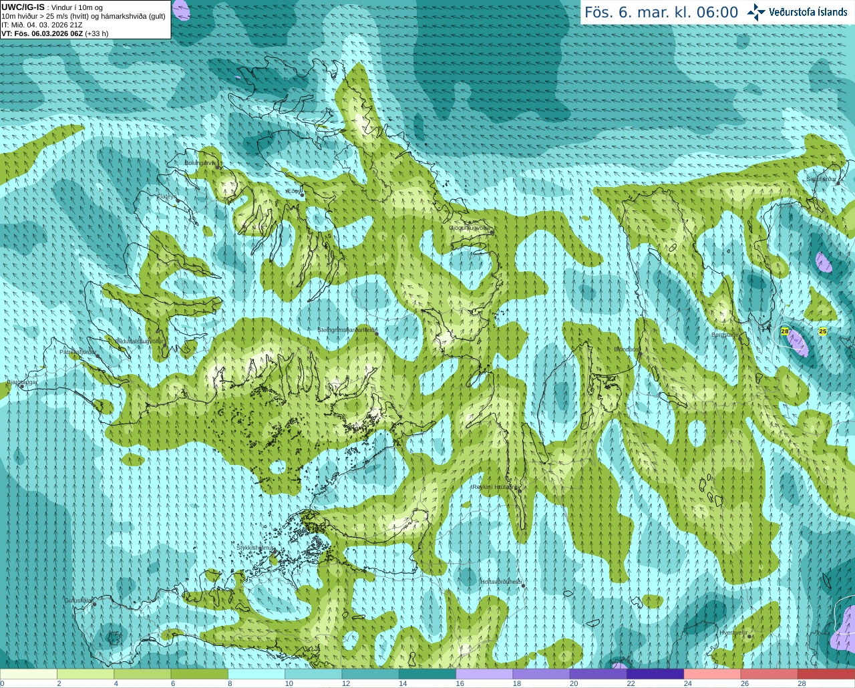Click the Stykkishólmur station label
The image size is (855, 688).
[256, 548]
